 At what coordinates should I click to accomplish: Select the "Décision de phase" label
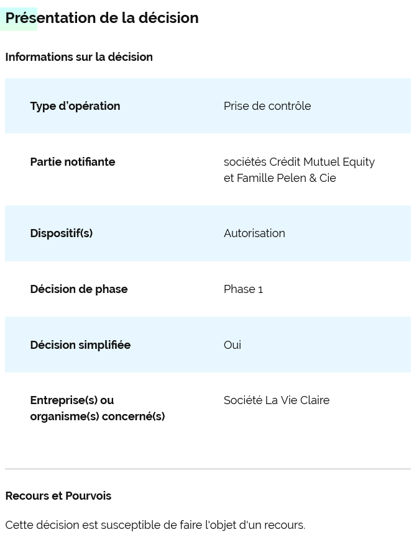(79, 289)
